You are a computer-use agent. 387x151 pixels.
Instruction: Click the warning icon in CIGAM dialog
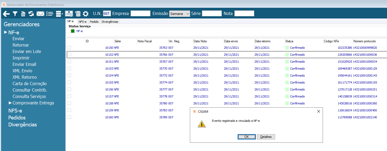(x=202, y=124)
